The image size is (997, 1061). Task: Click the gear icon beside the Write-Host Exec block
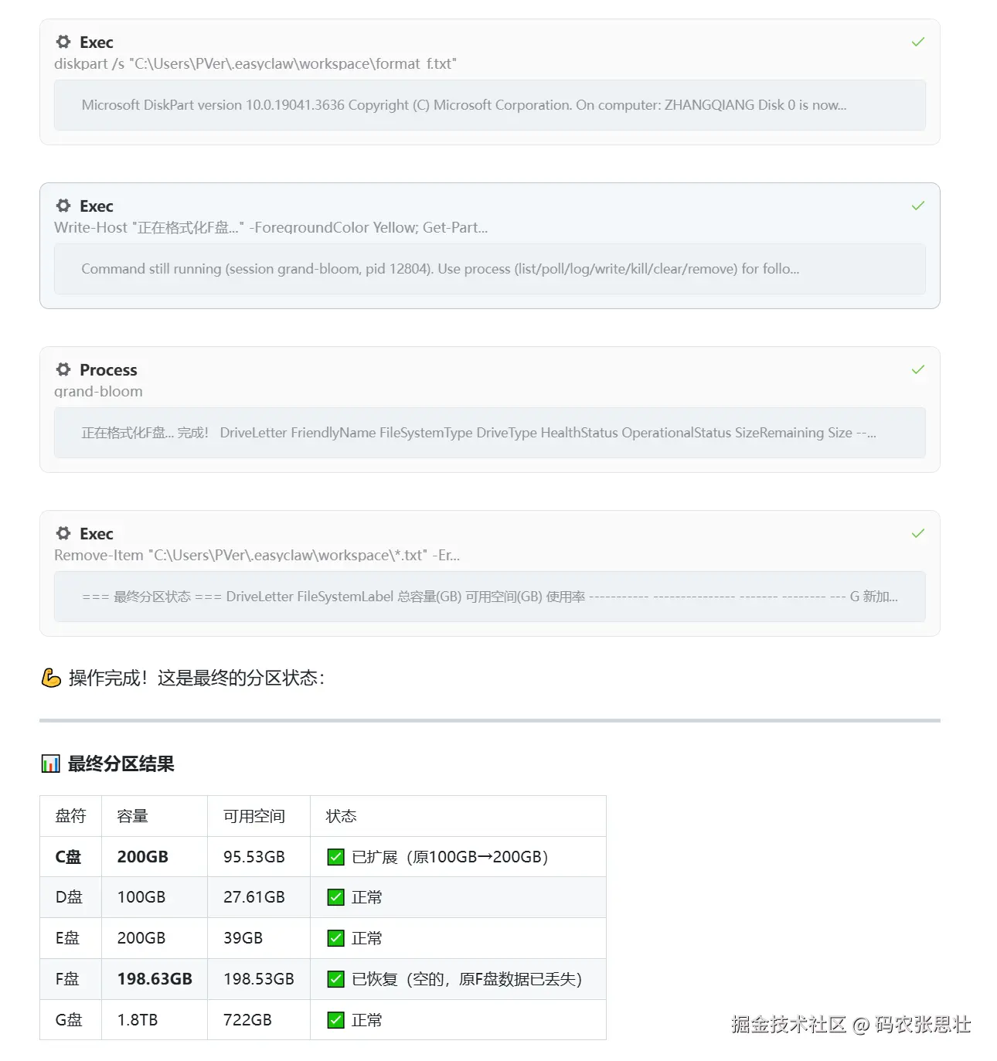(x=63, y=206)
